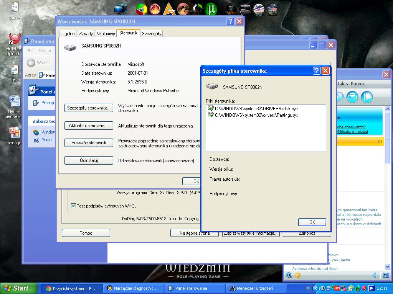Viewport: 393px width, 294px height.
Task: Open the passy text file on desktop
Action: click(x=15, y=10)
